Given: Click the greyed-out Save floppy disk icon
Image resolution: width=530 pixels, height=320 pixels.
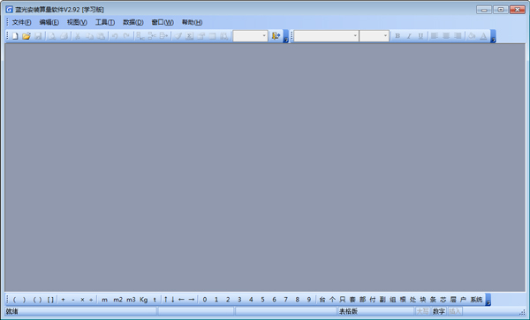Looking at the screenshot, I should (38, 36).
